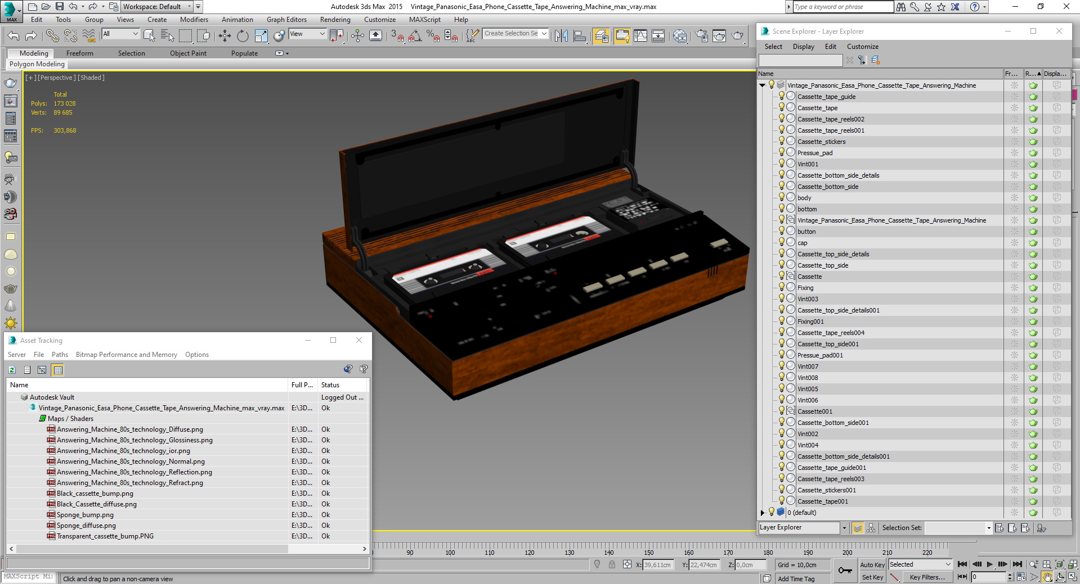Activate the Select and Move tool

pos(225,36)
